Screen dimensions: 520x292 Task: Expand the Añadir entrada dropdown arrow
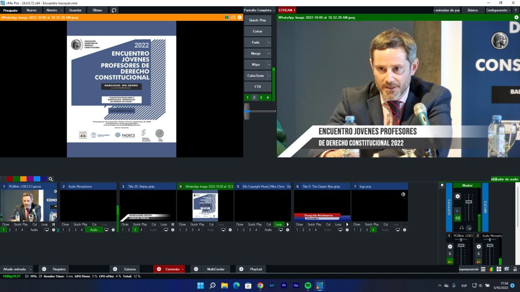(31, 269)
